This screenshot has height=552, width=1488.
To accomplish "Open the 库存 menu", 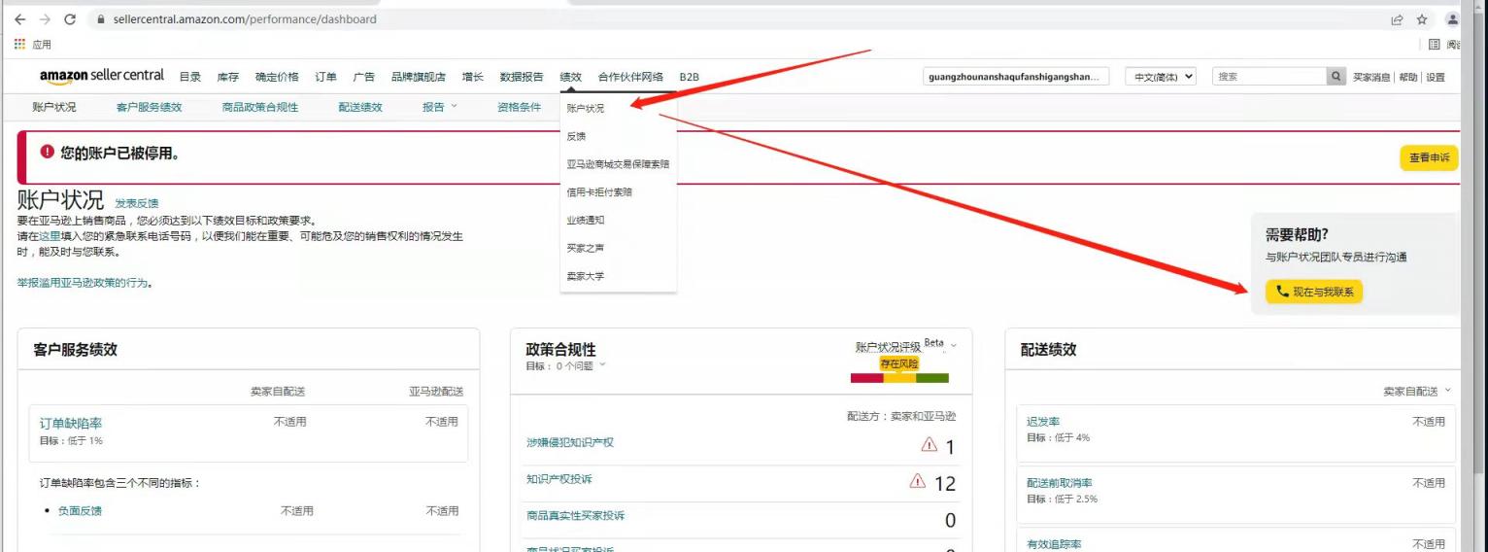I will coord(227,77).
